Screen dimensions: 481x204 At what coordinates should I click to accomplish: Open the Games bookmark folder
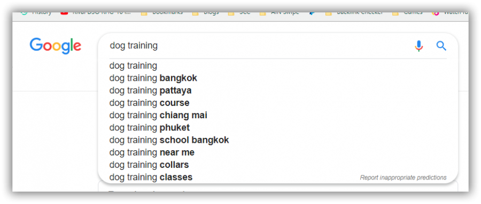click(407, 13)
